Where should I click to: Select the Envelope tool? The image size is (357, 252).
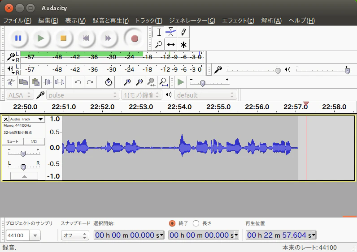pos(171,32)
